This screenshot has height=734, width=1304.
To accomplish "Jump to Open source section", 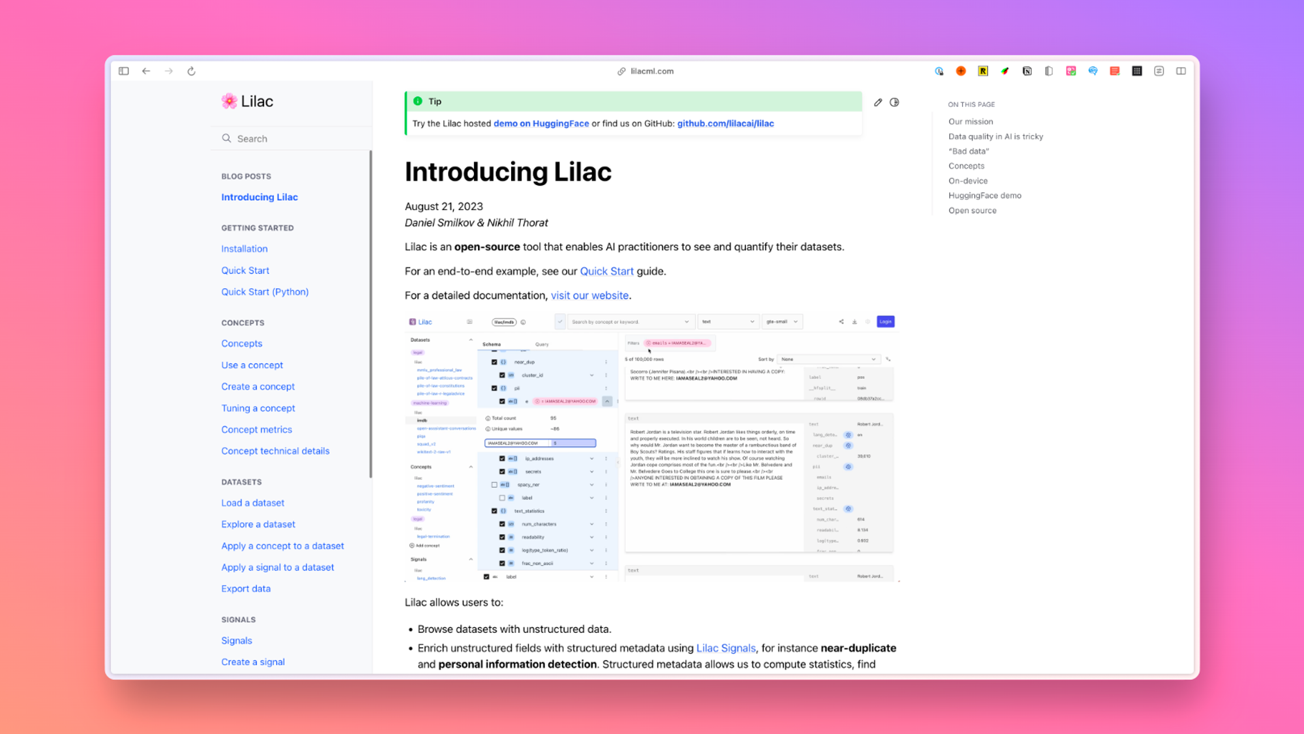I will [973, 211].
